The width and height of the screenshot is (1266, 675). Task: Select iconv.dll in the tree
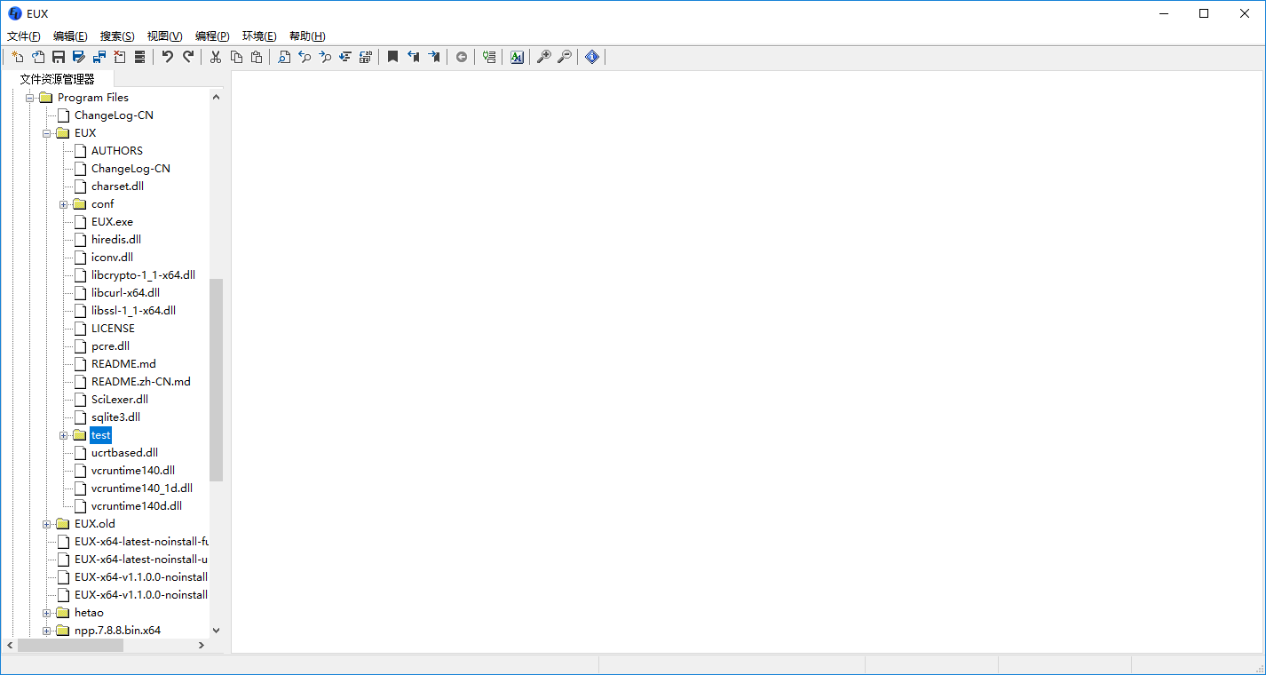tap(112, 258)
